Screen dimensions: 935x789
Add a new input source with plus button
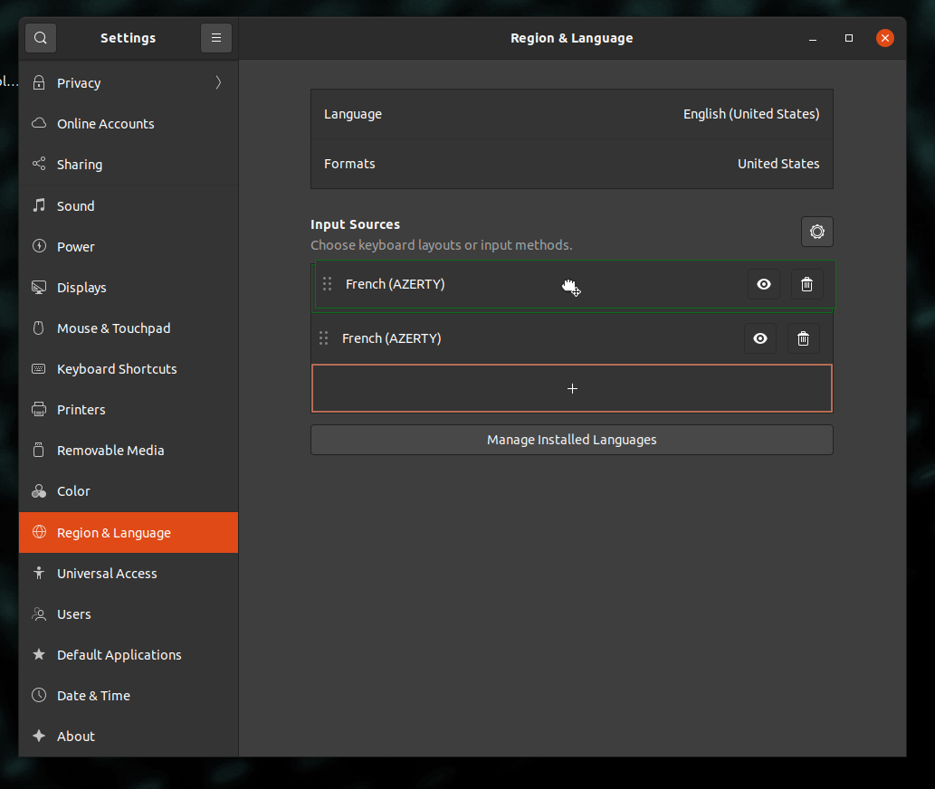tap(571, 388)
